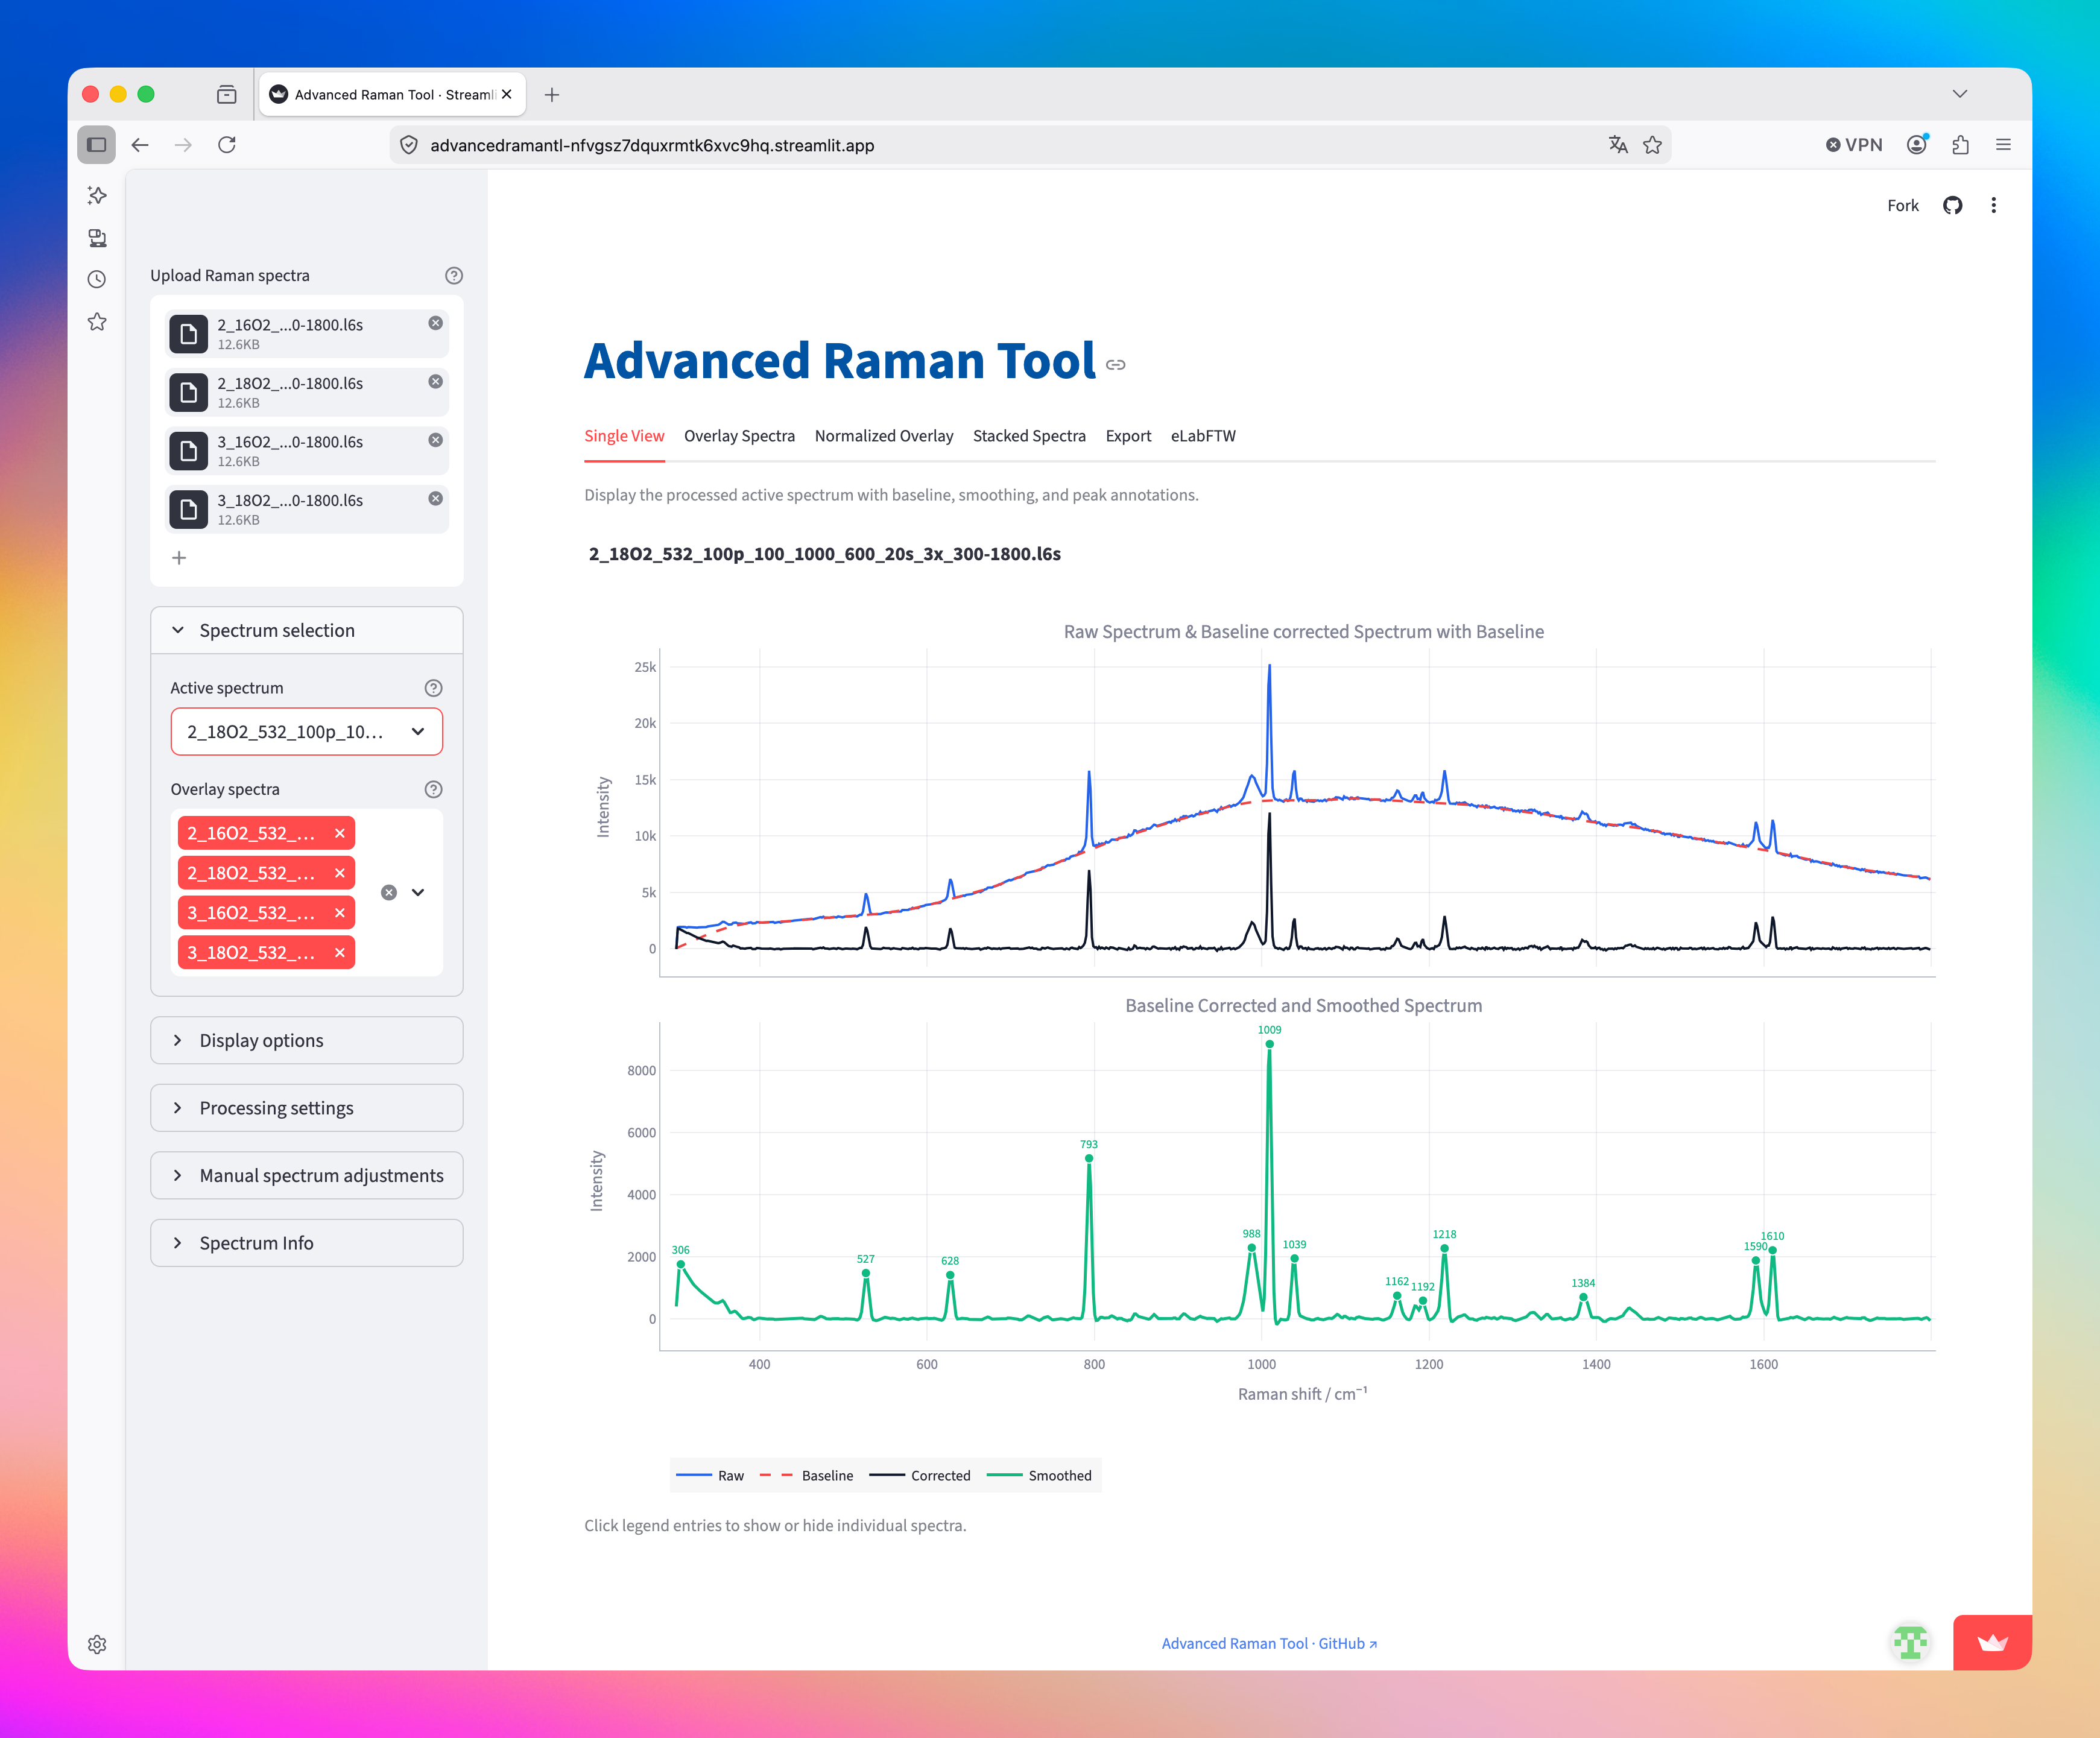Viewport: 2100px width, 1738px height.
Task: Open Streamlit hosted badge at bottom right
Action: [x=1992, y=1643]
